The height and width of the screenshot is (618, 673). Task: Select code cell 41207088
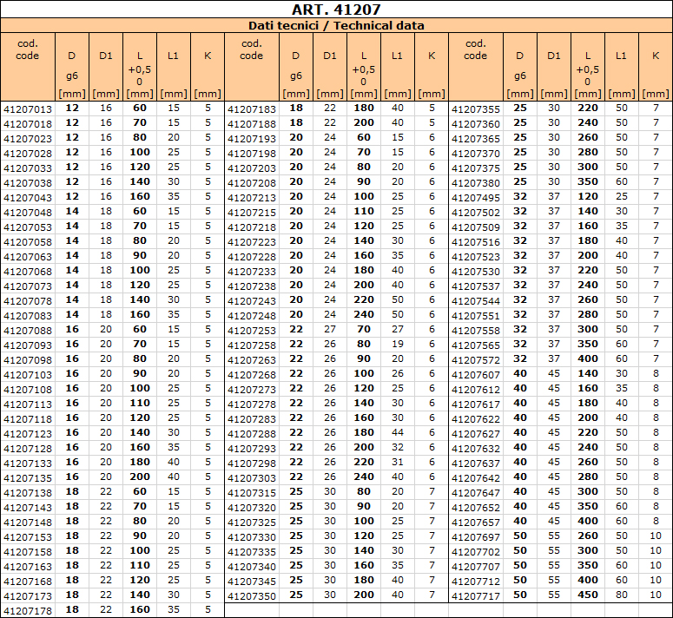coord(28,331)
